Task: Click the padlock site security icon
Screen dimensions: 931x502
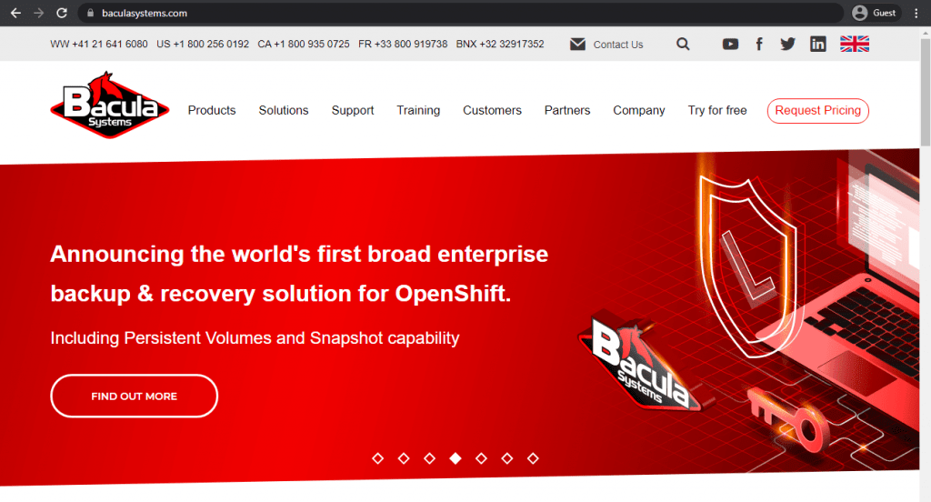Action: (90, 13)
